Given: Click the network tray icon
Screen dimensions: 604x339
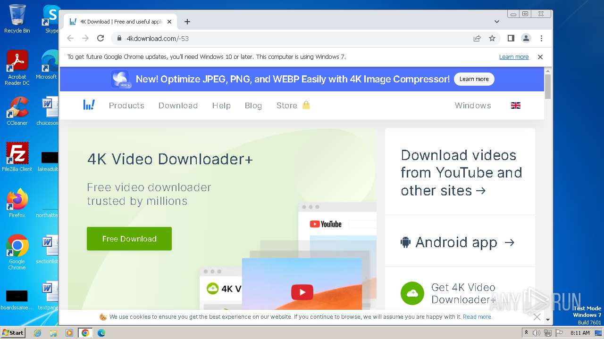Looking at the screenshot, I should [547, 333].
